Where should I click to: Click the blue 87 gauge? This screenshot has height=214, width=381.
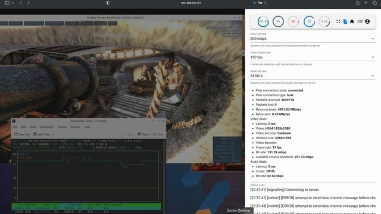click(309, 21)
